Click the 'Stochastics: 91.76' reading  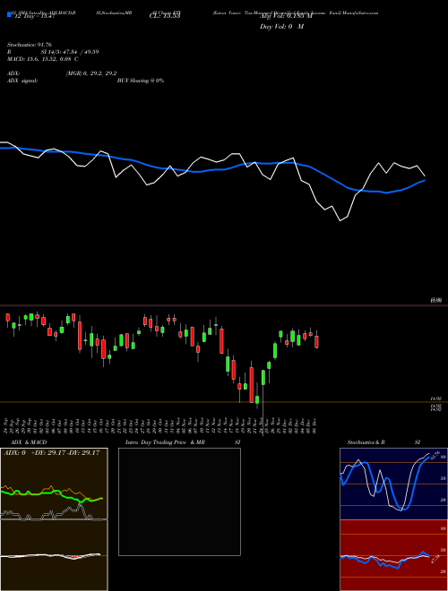coord(29,45)
